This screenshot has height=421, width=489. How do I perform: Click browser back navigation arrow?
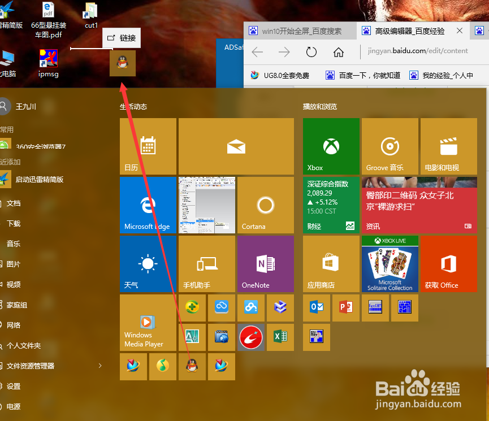pyautogui.click(x=257, y=52)
